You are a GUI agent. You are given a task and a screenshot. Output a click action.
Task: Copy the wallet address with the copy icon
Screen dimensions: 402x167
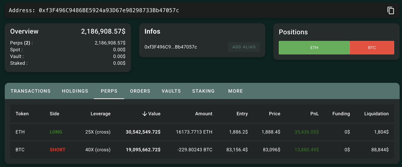[x=391, y=10]
